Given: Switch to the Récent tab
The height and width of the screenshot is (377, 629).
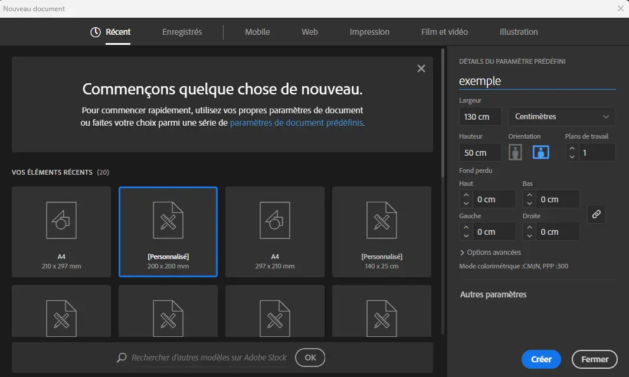Looking at the screenshot, I should click(118, 32).
